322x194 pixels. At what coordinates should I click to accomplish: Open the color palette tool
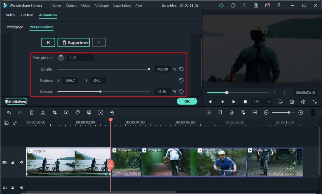(78, 112)
